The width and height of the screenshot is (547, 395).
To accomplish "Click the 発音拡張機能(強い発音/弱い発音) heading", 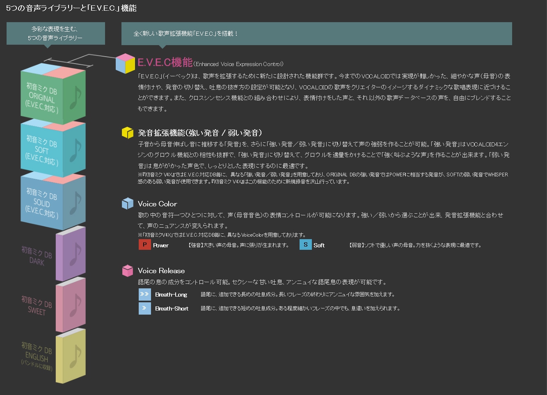I will [200, 133].
